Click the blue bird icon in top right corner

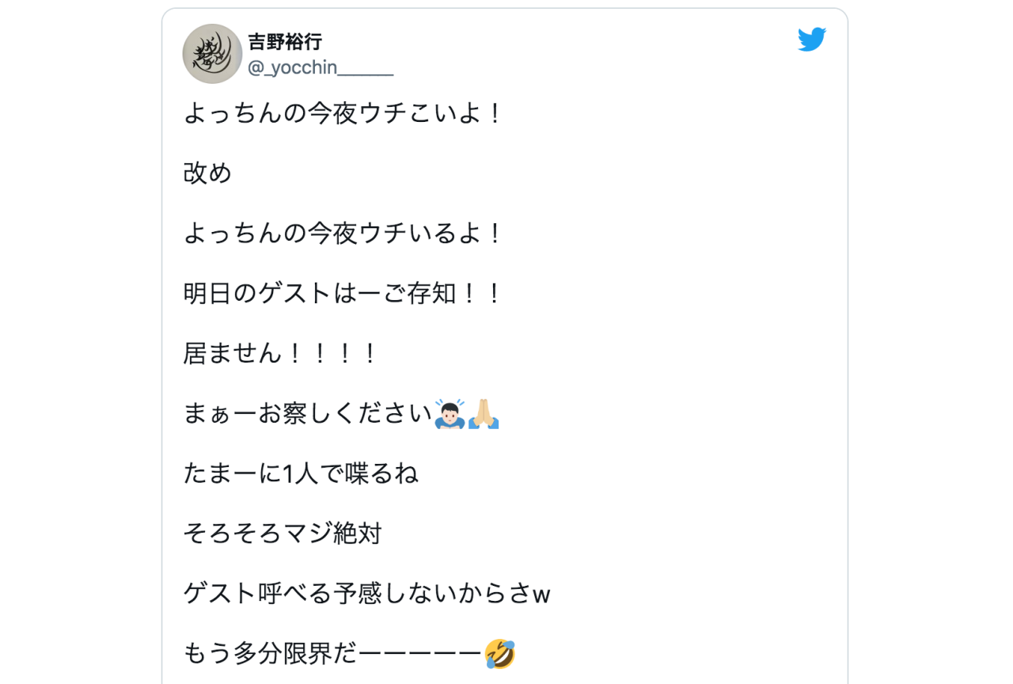point(813,40)
